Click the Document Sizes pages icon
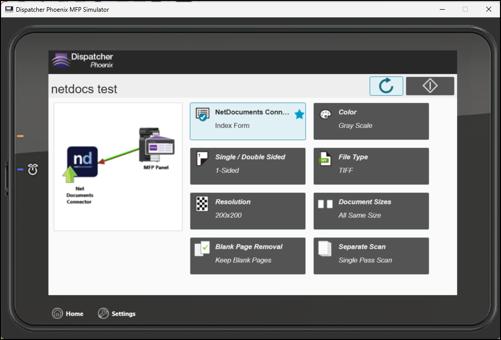The height and width of the screenshot is (340, 501). (x=325, y=204)
